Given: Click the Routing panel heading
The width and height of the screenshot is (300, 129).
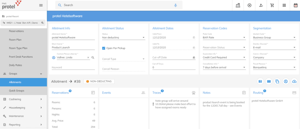Looking at the screenshot, I should (x=258, y=93).
